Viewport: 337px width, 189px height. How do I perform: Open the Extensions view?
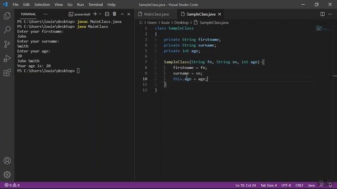7,72
